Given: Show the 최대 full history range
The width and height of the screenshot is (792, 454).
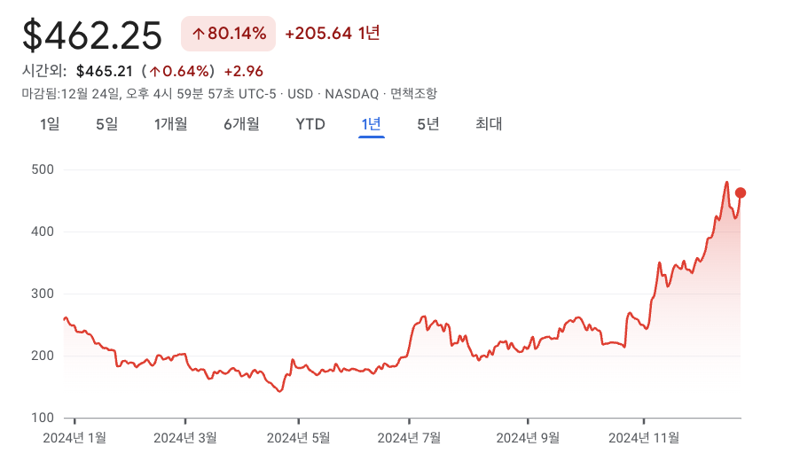Looking at the screenshot, I should (489, 124).
